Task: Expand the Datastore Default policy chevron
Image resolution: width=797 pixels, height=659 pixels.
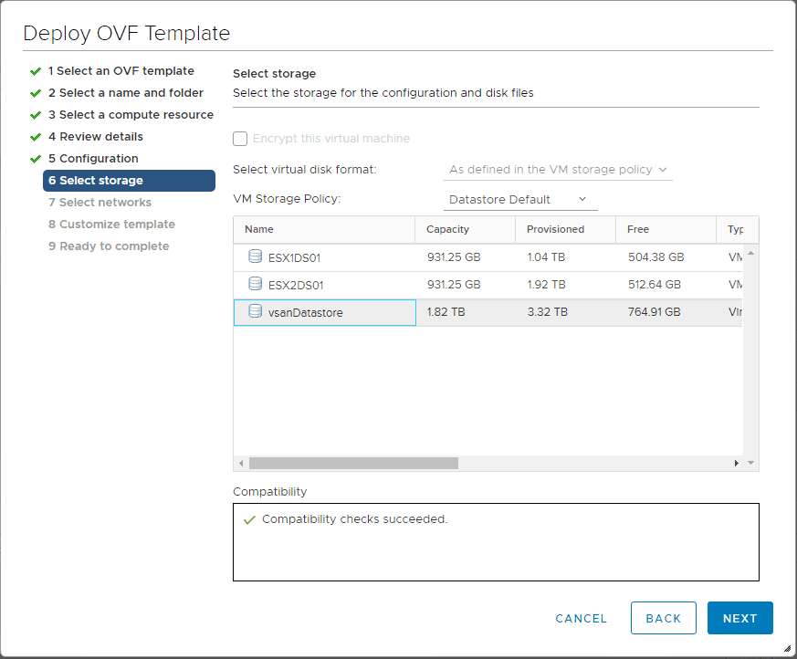Action: (582, 198)
